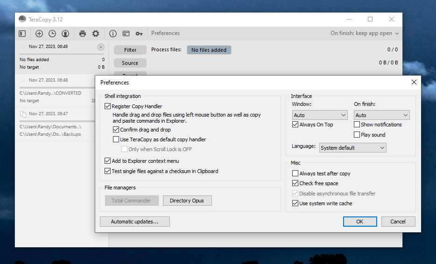The image size is (436, 264).
Task: Enable Always test after copy
Action: tap(295, 174)
